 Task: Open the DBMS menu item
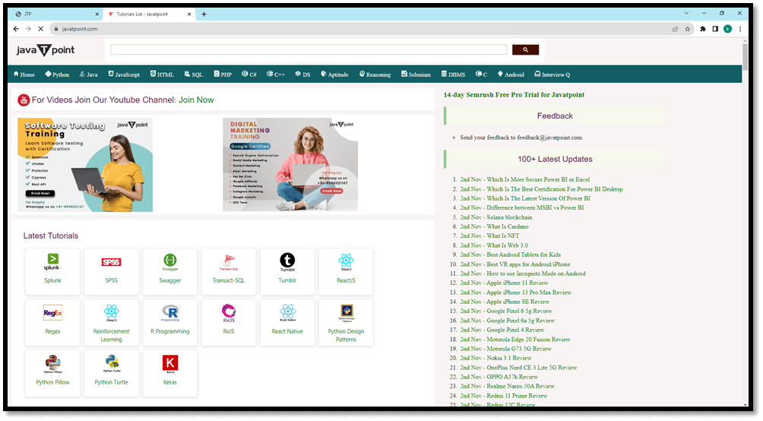coord(453,74)
